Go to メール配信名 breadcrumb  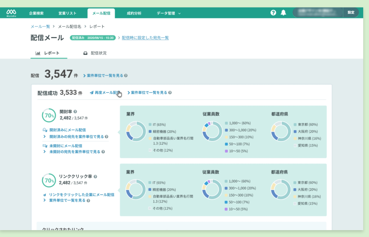(70, 27)
